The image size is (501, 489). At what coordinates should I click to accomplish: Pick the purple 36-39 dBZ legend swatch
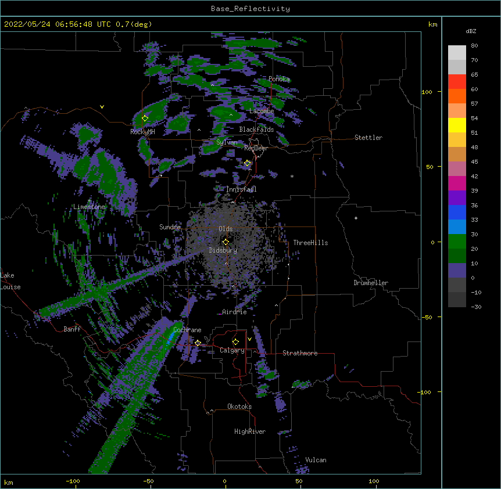coord(457,197)
